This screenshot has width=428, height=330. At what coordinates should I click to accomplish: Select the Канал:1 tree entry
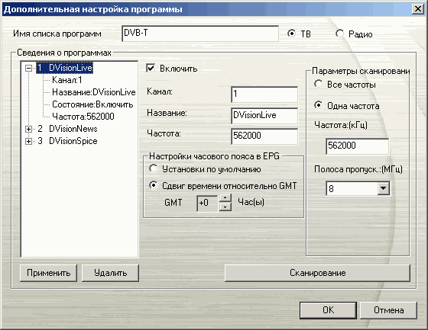pyautogui.click(x=67, y=80)
